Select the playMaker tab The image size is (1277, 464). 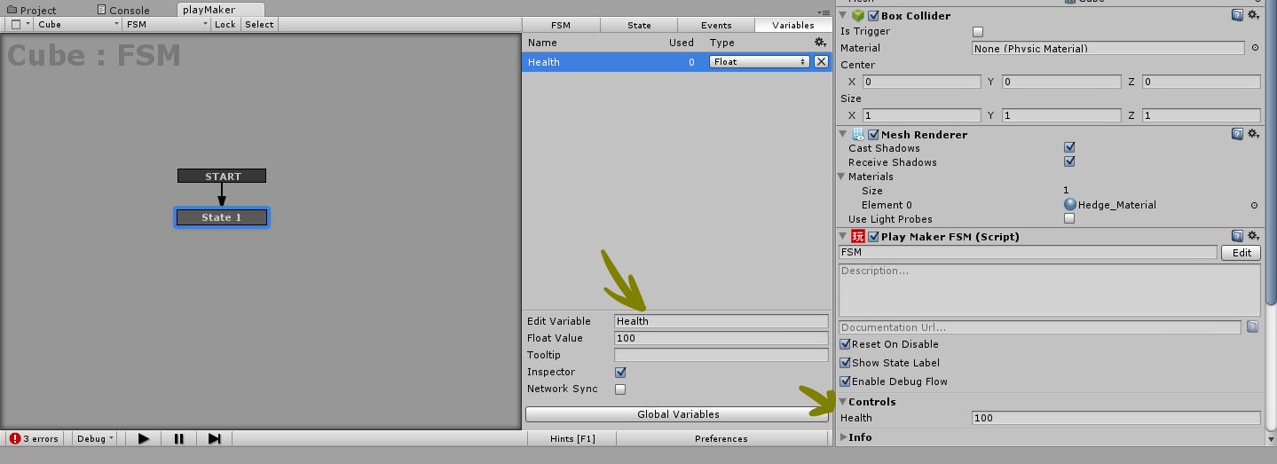coord(209,10)
